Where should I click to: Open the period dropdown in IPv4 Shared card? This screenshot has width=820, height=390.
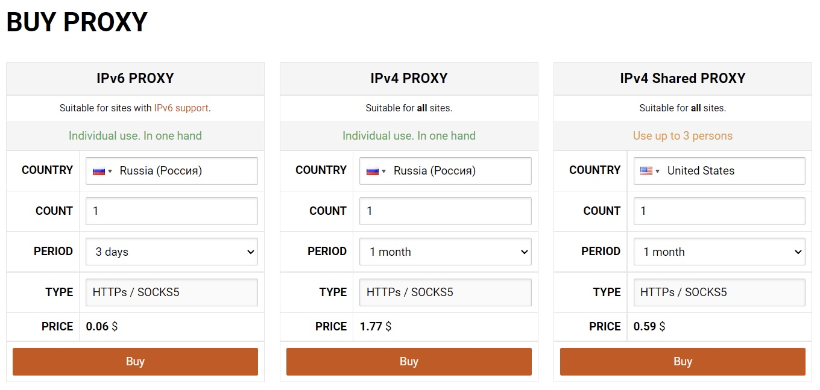(x=719, y=252)
